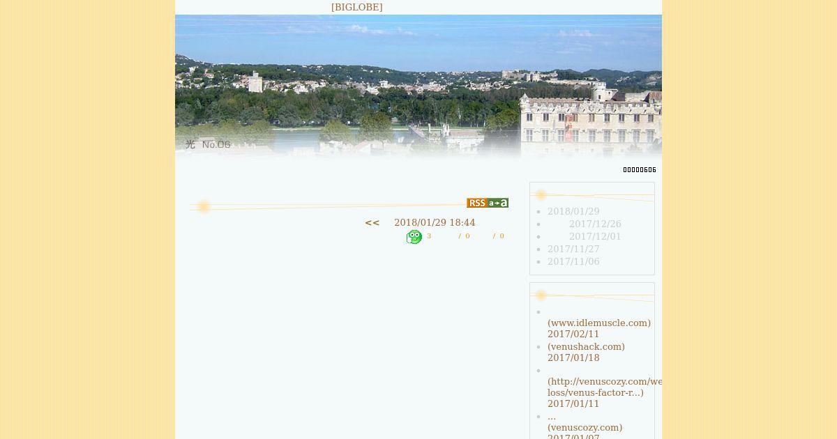This screenshot has height=439, width=837.
Task: Open the 2018/01/29 18:44 post timestamp
Action: click(435, 223)
